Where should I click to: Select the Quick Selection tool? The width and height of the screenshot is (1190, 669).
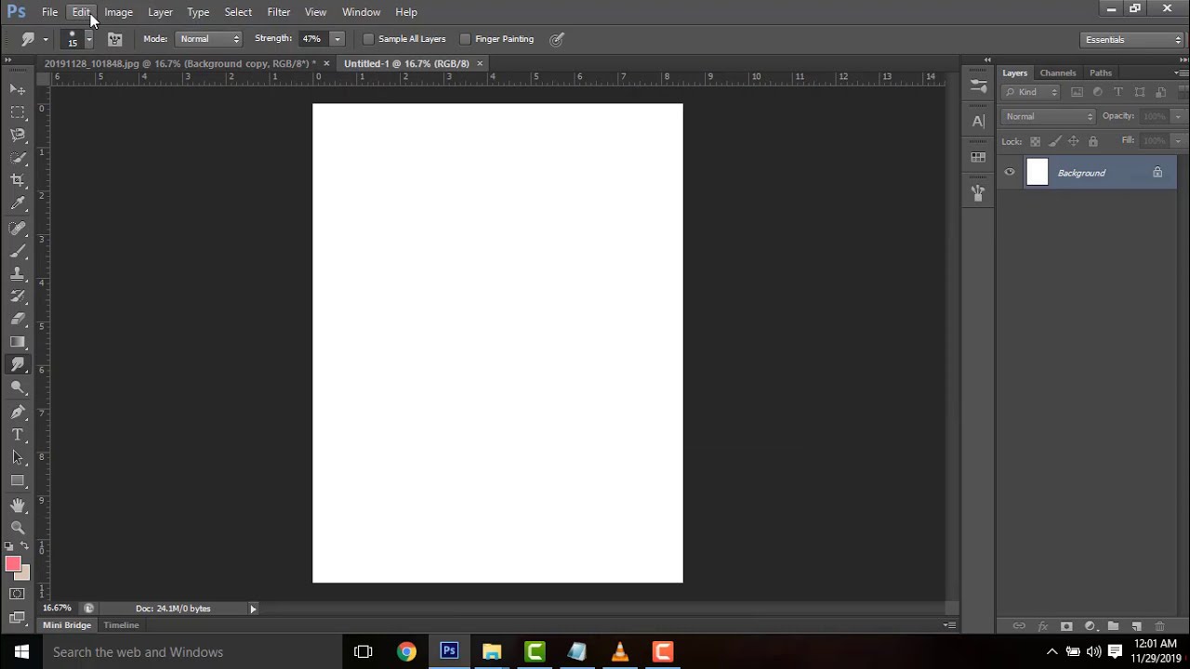point(18,158)
